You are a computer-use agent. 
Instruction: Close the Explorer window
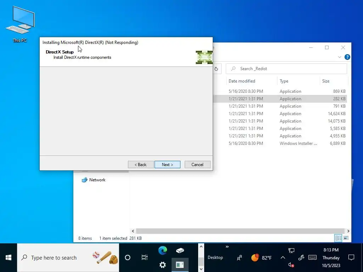[343, 47]
